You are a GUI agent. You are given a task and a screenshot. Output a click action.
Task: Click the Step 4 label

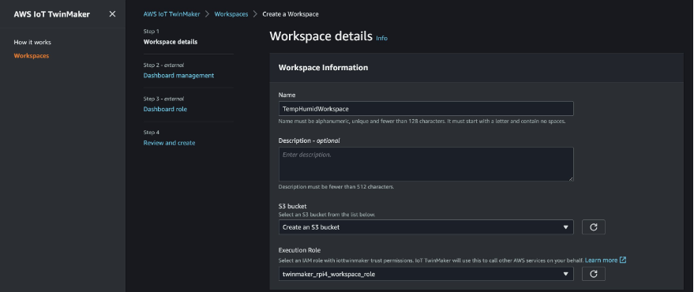[152, 133]
